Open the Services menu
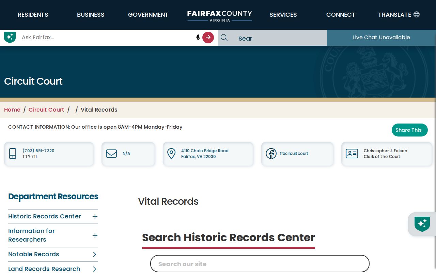The width and height of the screenshot is (436, 273). pos(283,15)
